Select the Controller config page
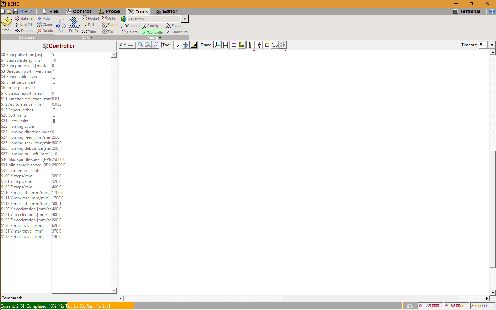 (x=153, y=32)
